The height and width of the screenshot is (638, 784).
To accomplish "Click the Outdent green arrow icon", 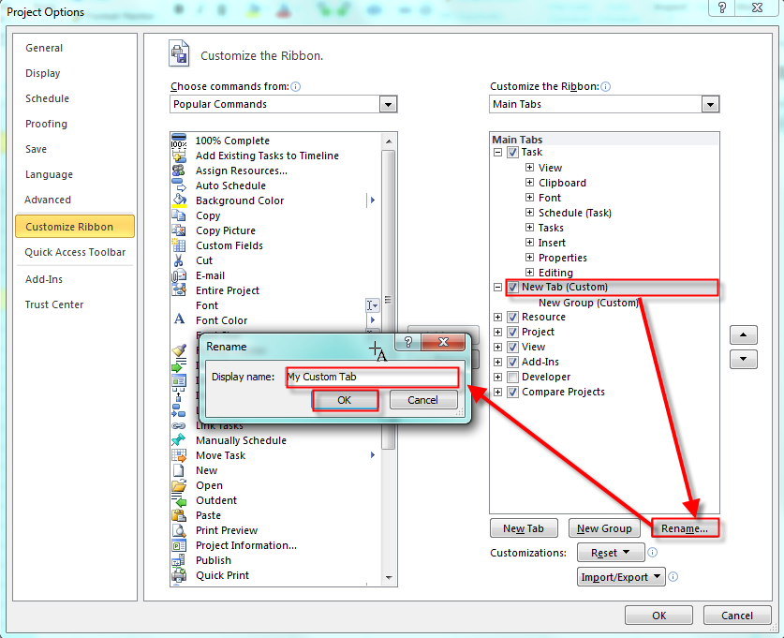I will (179, 500).
